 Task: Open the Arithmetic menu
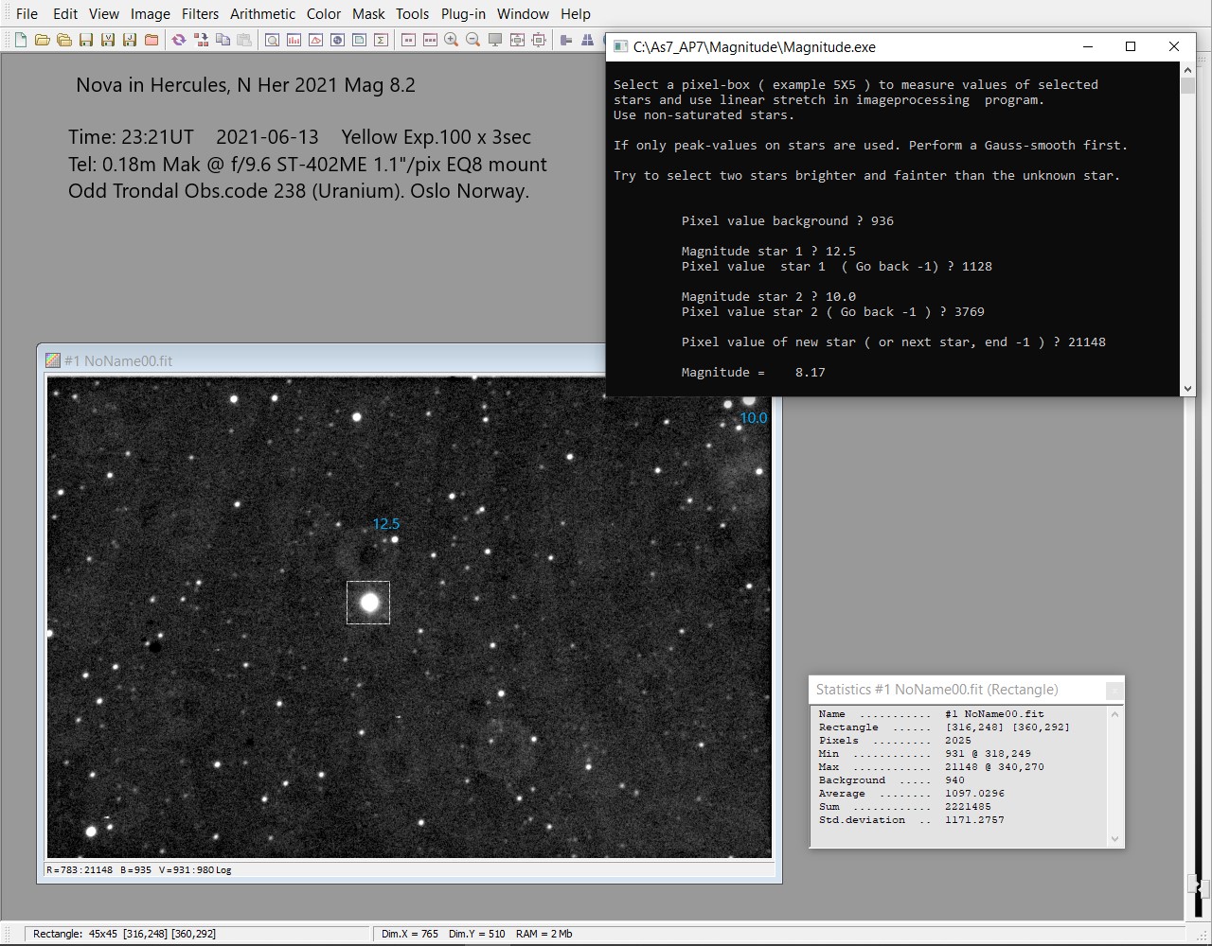(x=262, y=14)
